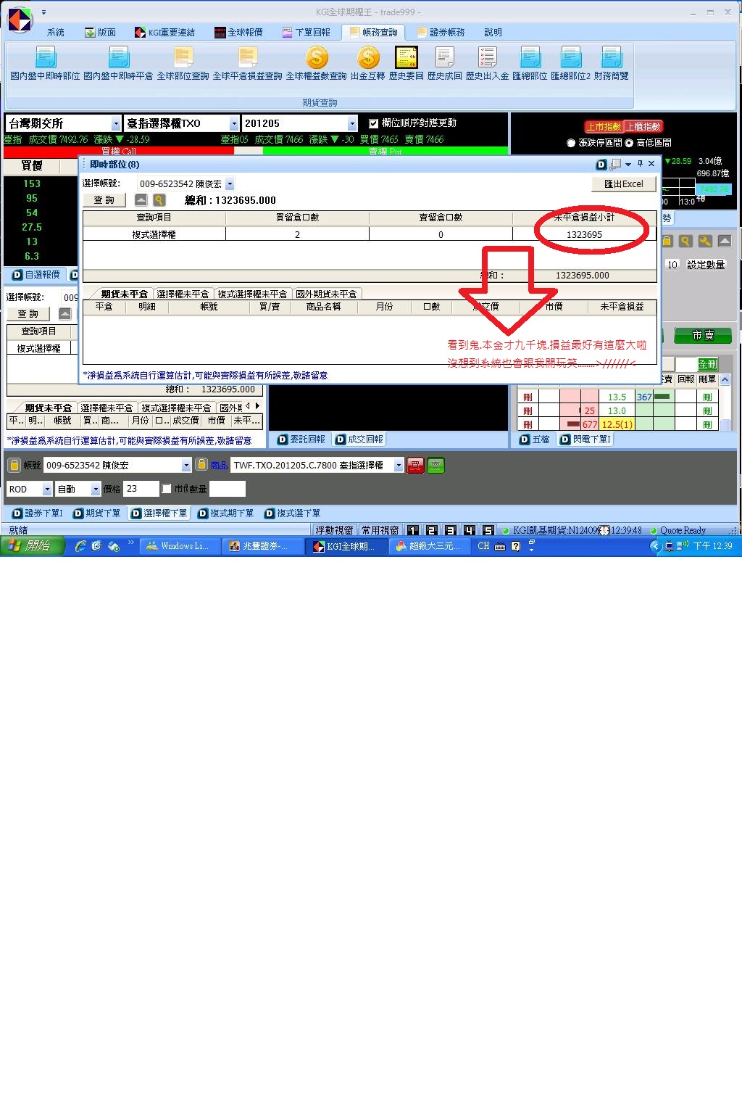Click the 數量 input field
The height and width of the screenshot is (1098, 742).
(x=228, y=489)
